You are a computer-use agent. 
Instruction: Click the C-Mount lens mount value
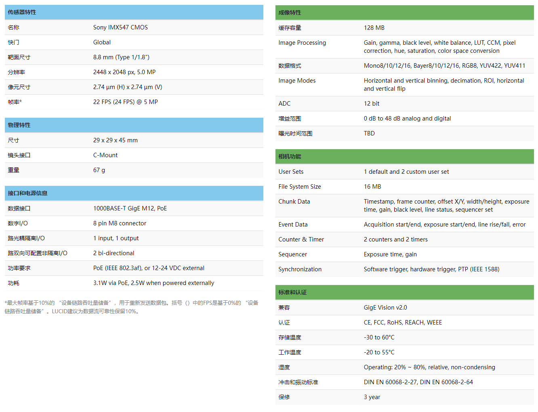[105, 155]
